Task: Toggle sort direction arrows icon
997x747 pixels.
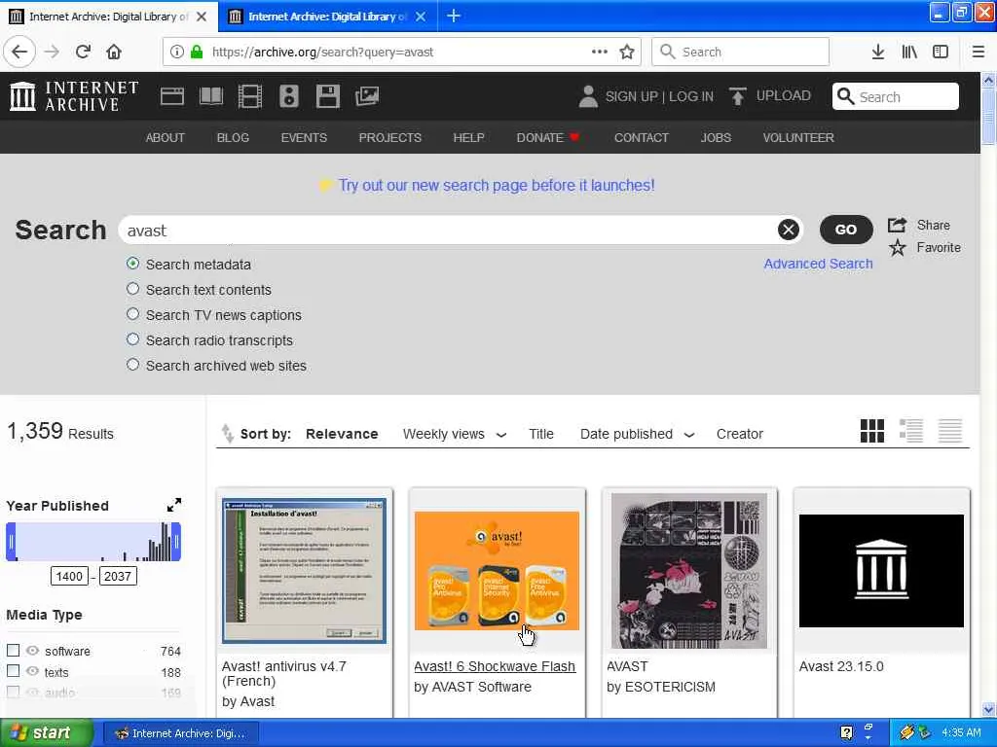Action: [x=227, y=433]
